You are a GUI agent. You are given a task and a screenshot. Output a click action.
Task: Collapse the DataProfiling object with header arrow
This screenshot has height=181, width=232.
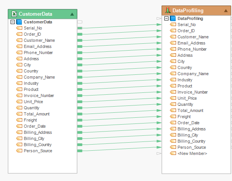(x=226, y=10)
